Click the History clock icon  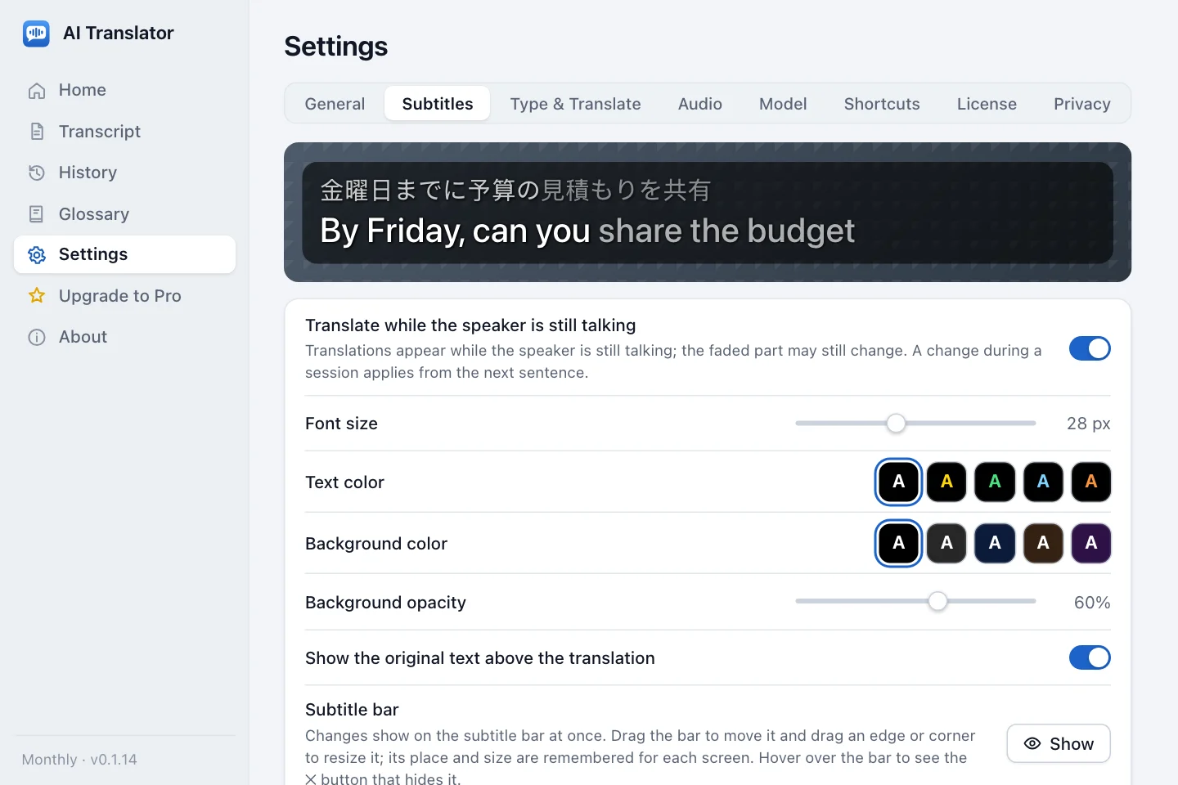click(x=37, y=173)
